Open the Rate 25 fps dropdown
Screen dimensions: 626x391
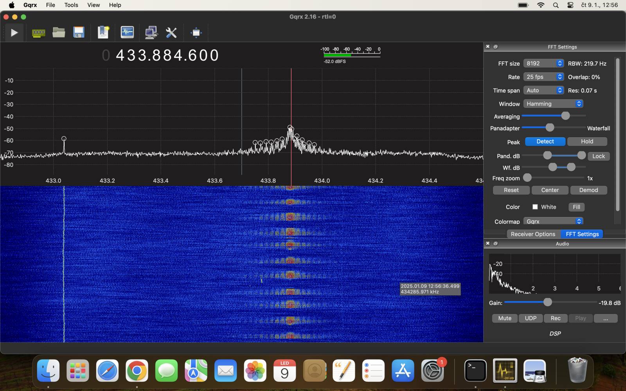543,77
